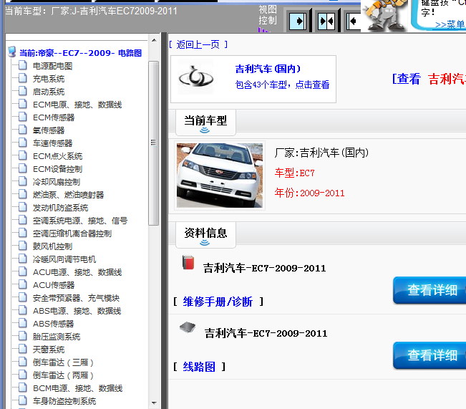The height and width of the screenshot is (409, 466).
Task: Click 车型:EC7 red text
Action: (x=294, y=173)
